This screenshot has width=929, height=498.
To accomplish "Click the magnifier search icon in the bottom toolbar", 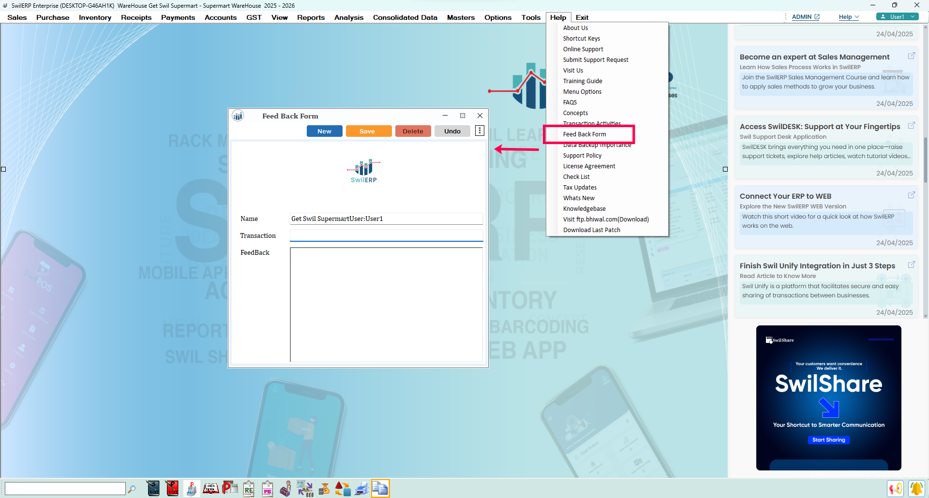I will point(132,489).
